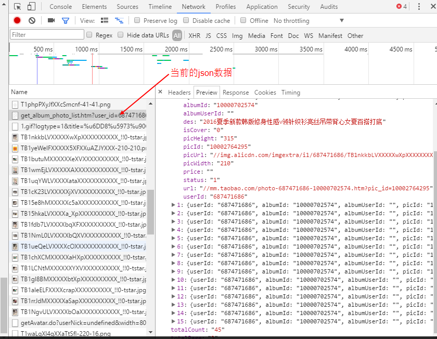Toggle the filter funnel icon

click(66, 21)
